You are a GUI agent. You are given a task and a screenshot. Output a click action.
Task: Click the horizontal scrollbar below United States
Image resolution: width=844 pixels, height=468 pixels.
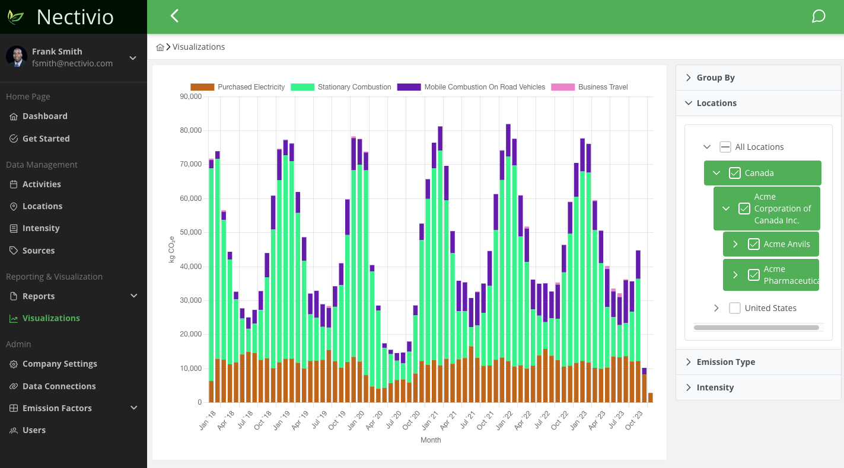[x=757, y=327]
